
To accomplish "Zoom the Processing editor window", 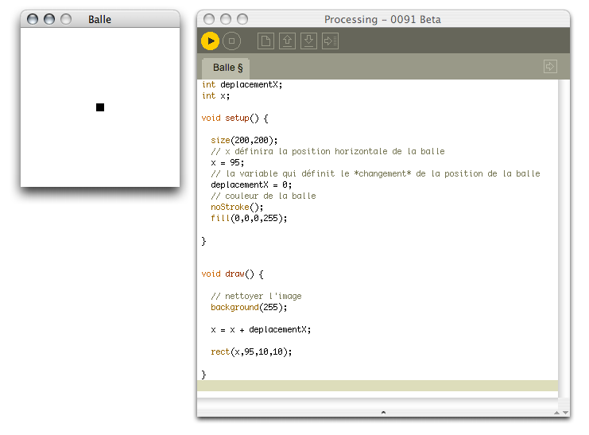I will click(242, 19).
